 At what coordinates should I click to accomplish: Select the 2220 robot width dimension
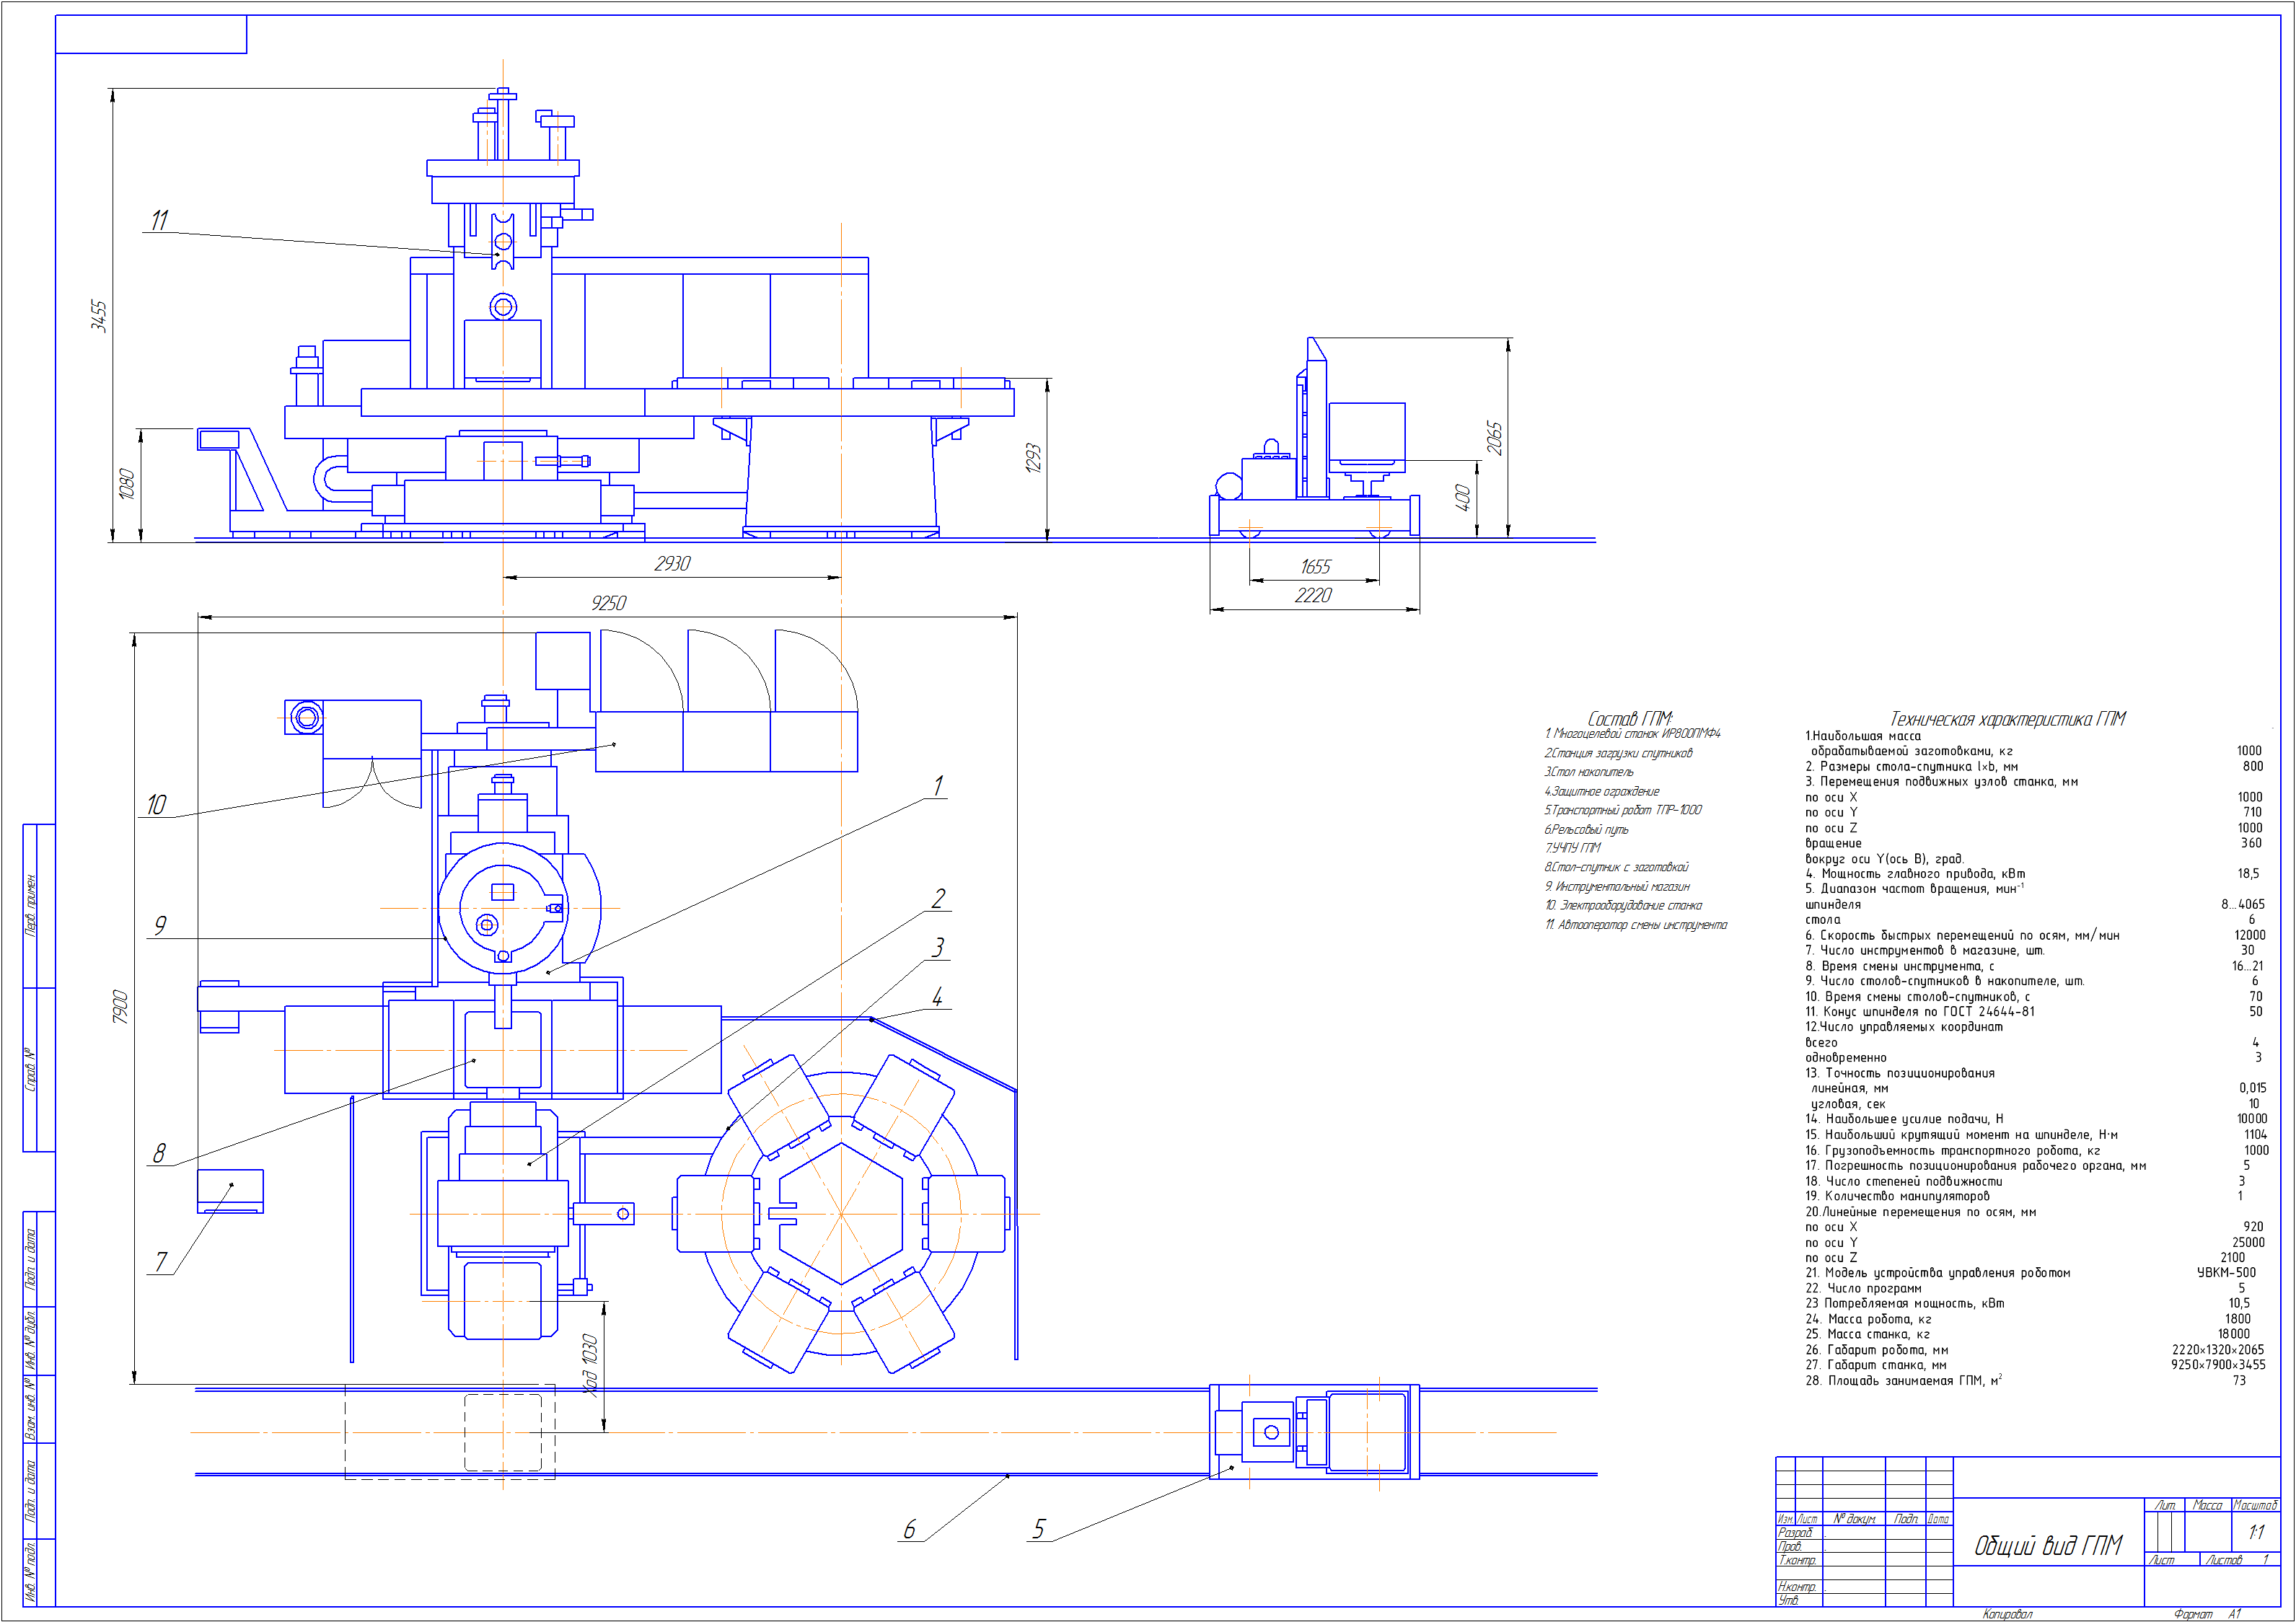tap(1313, 596)
